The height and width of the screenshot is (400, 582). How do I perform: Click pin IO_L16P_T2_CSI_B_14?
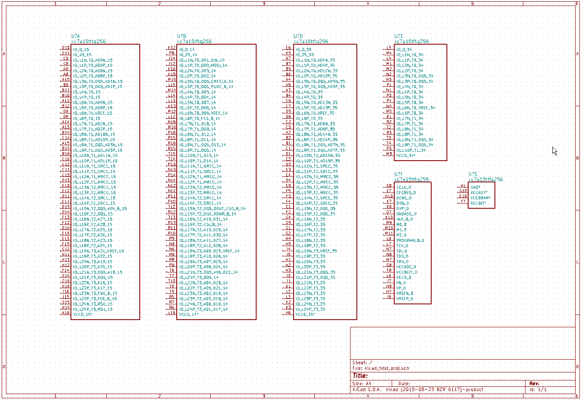[x=200, y=224]
